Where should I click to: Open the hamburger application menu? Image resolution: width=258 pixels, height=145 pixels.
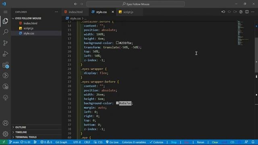(x=5, y=12)
